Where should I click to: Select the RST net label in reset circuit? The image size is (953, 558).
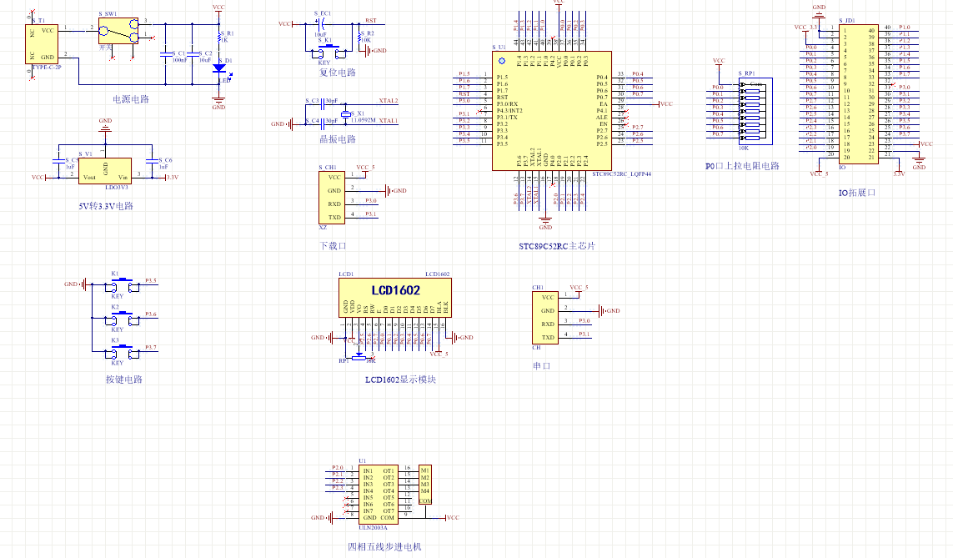(371, 21)
